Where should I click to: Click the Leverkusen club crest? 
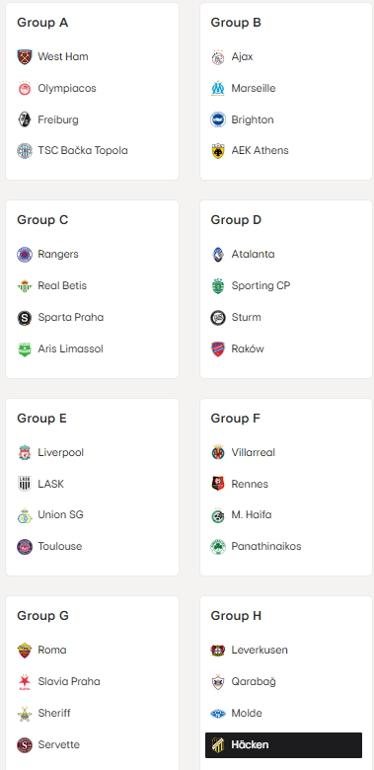(218, 651)
